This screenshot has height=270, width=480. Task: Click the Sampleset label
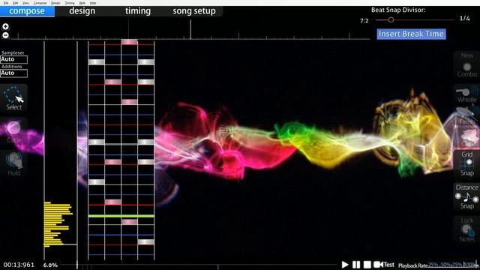(13, 52)
